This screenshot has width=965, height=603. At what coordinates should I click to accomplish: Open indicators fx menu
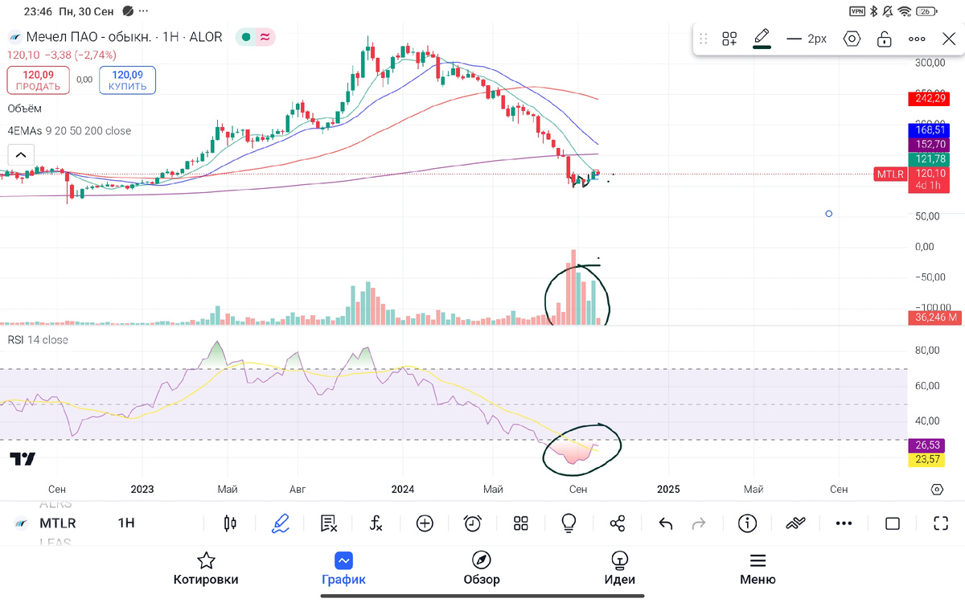[x=376, y=524]
